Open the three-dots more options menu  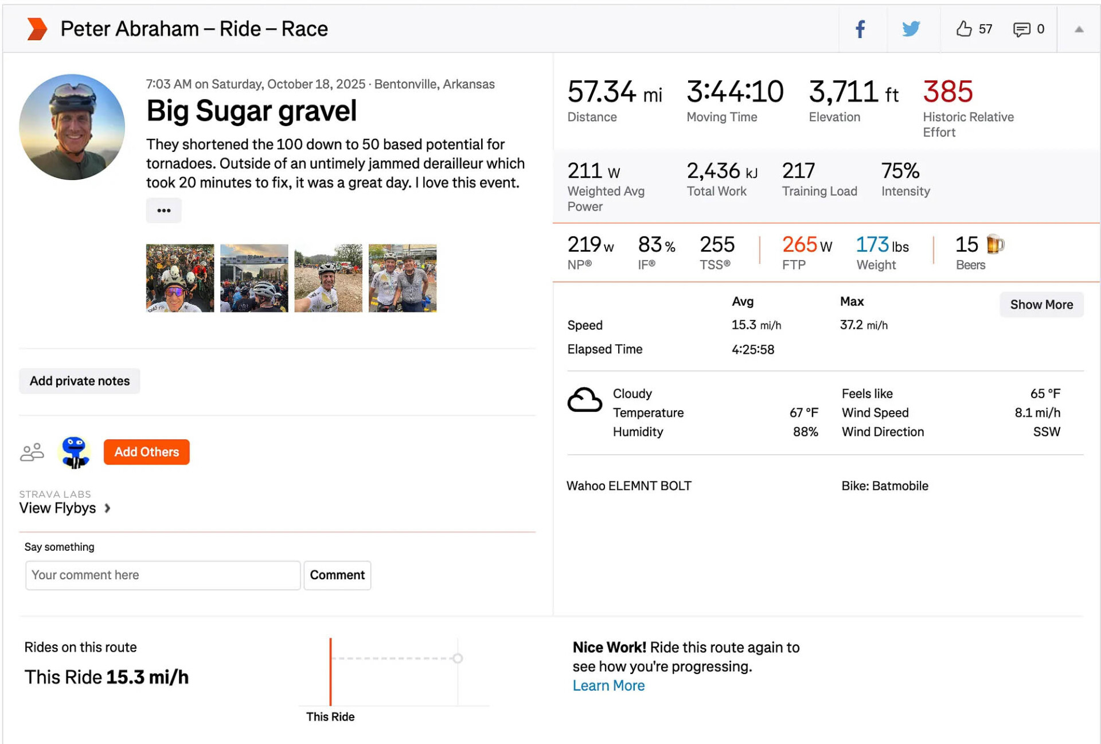point(164,211)
